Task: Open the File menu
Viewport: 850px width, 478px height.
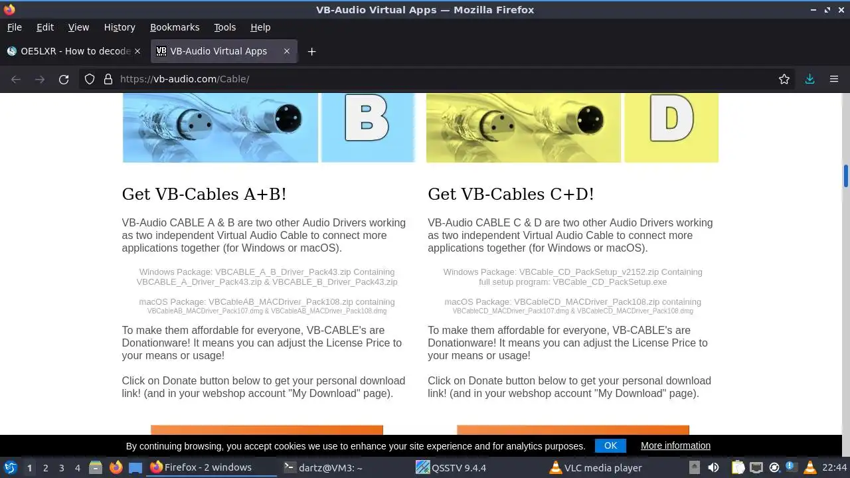Action: [14, 27]
